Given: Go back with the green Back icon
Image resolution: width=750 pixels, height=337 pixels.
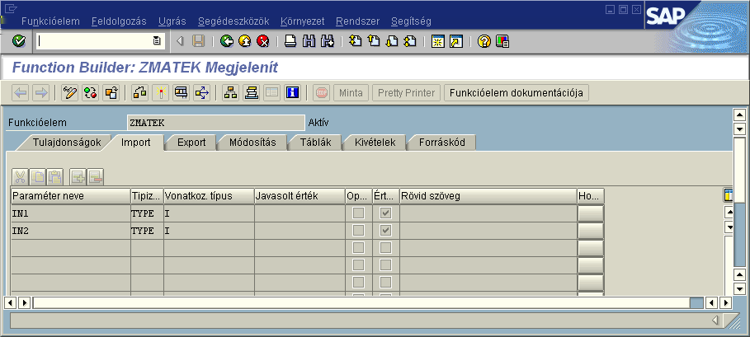Looking at the screenshot, I should 227,41.
